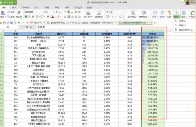Image resolution: width=196 pixels, height=127 pixels.
Task: Open the font color dropdown arrow
Action: coord(55,17)
